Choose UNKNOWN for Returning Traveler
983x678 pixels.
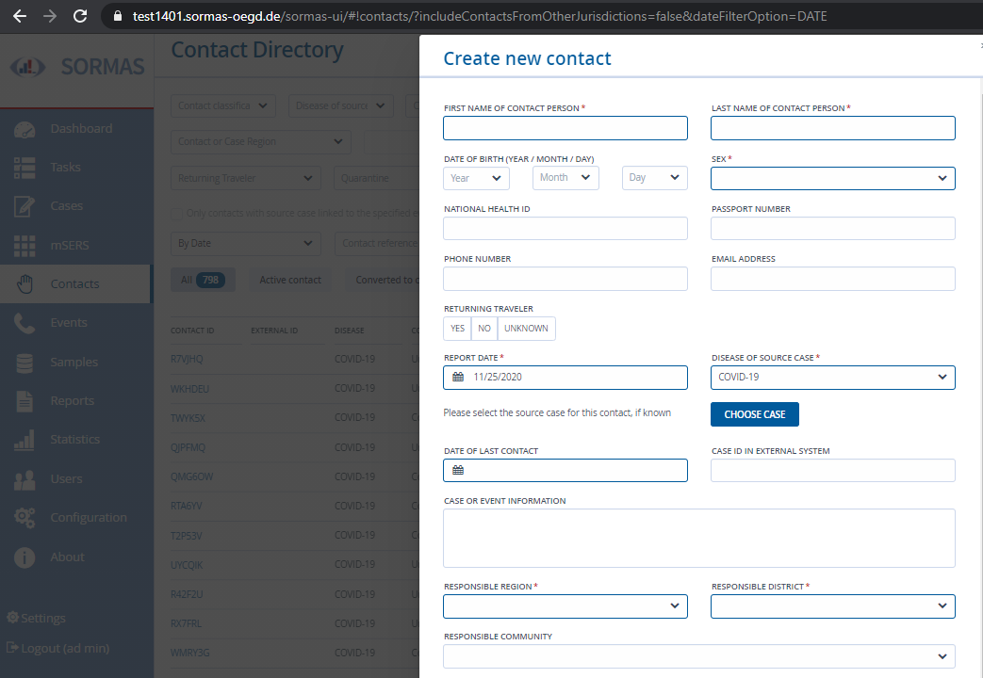[x=526, y=329]
